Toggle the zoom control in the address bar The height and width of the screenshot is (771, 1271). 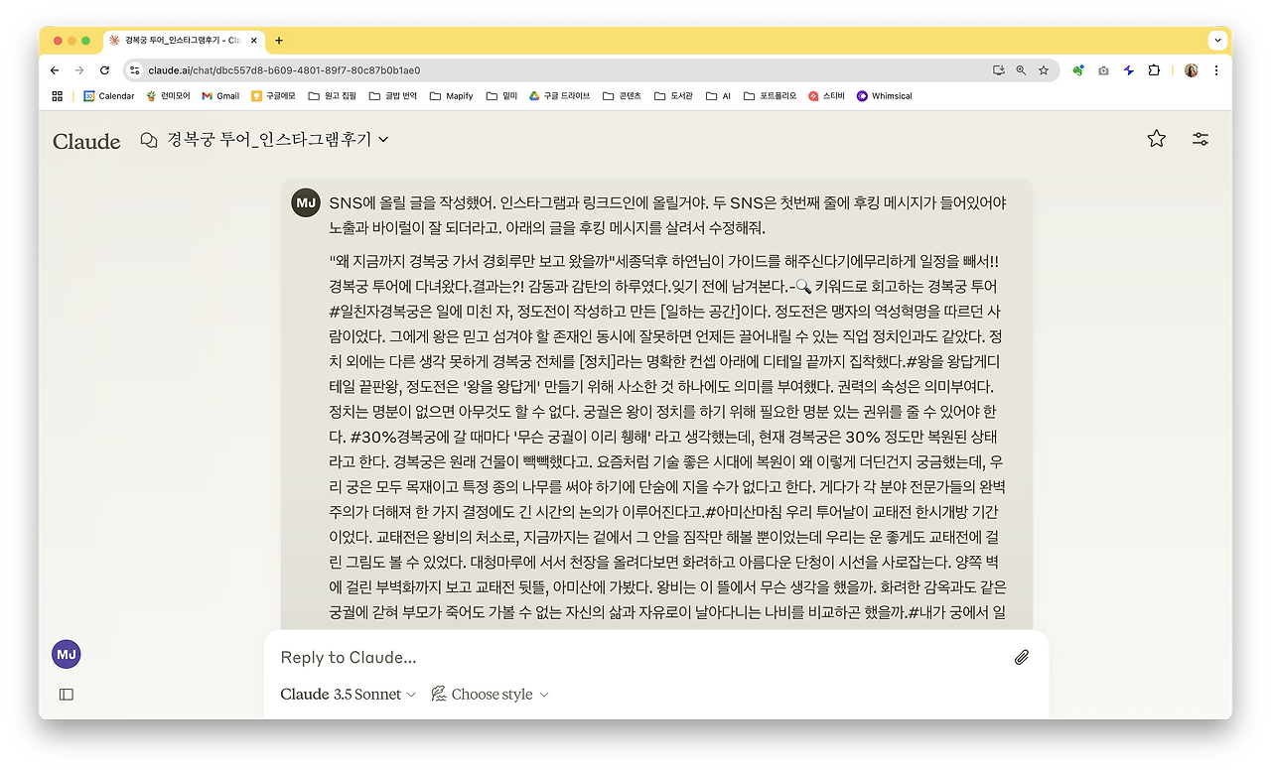tap(1021, 70)
